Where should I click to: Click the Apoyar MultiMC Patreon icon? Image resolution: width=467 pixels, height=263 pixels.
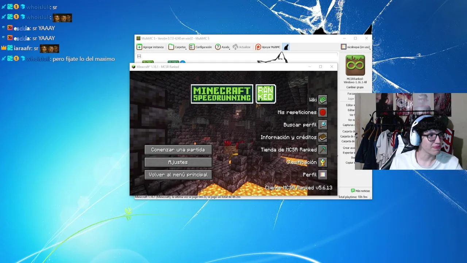[x=258, y=47]
